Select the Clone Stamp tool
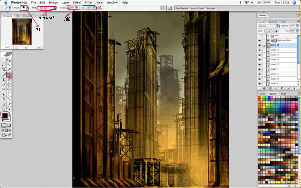Screen dimensions: 301x188 [x=4, y=80]
